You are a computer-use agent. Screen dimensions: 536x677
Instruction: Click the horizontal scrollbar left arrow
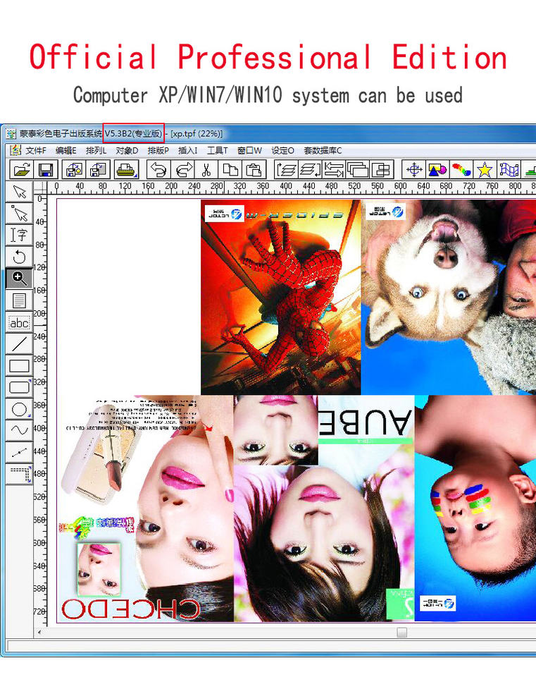tap(39, 633)
